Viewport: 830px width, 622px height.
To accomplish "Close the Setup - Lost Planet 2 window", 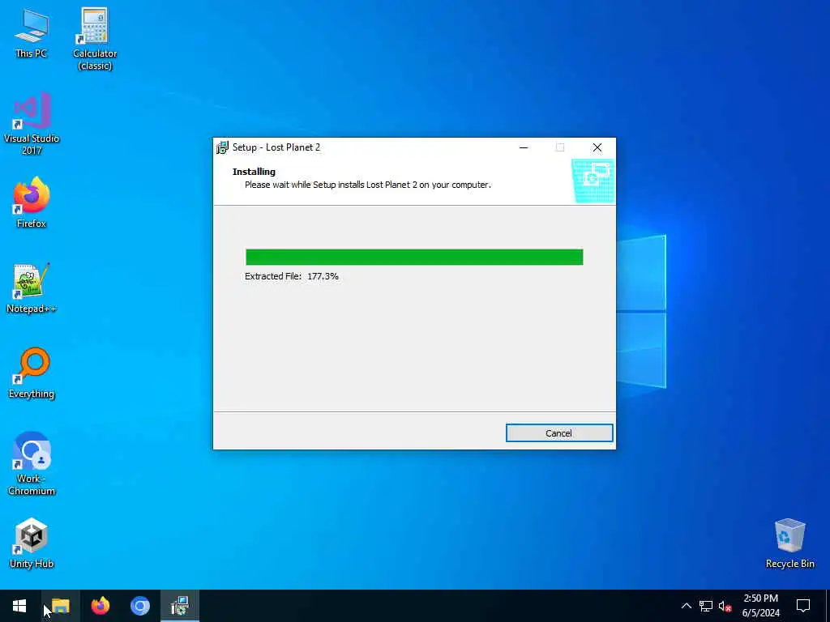I will [597, 147].
